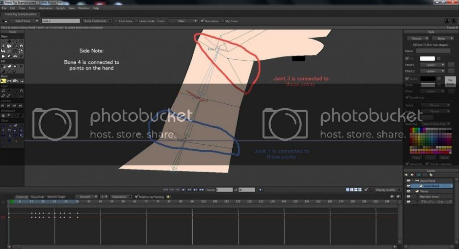The height and width of the screenshot is (249, 459).
Task: Click the bone name input field
Action: tap(61, 21)
